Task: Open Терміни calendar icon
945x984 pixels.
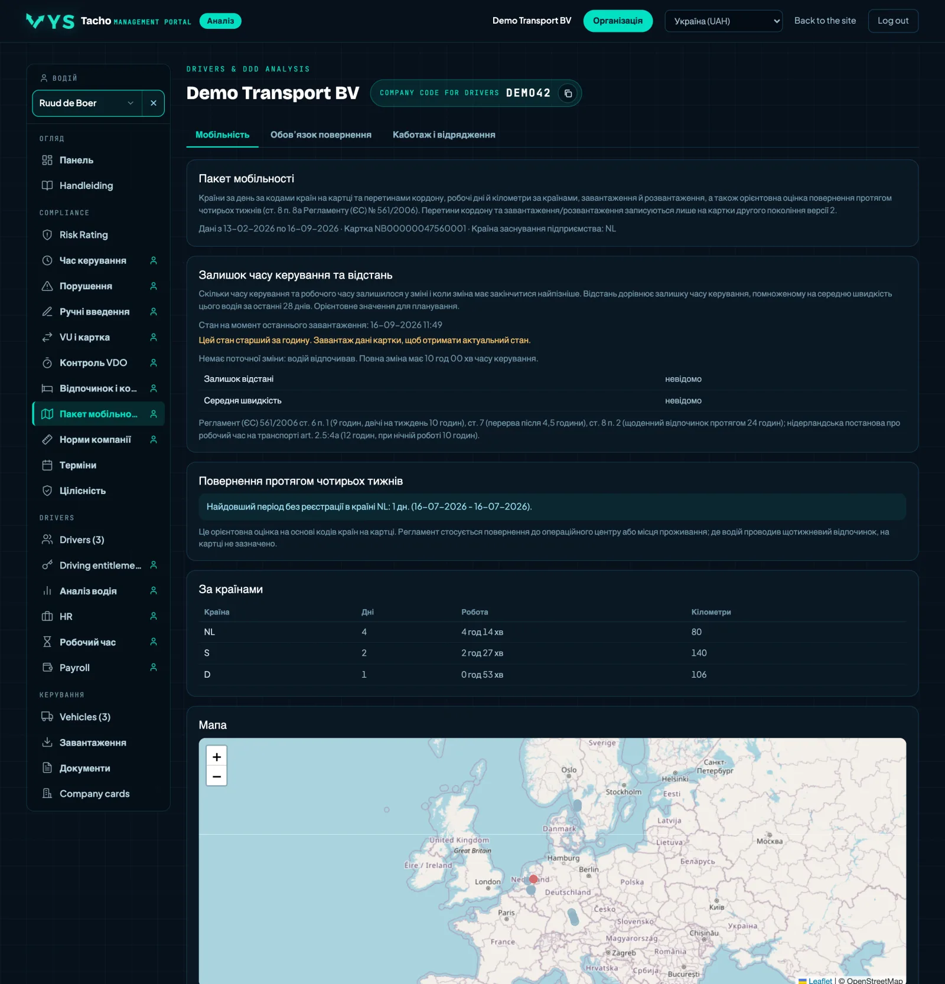Action: point(47,465)
